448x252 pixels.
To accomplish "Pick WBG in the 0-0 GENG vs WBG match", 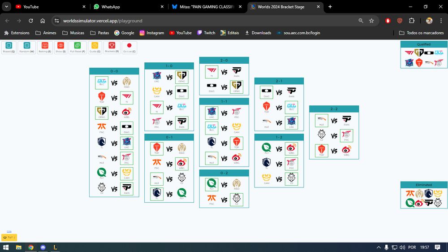I will pyautogui.click(x=127, y=113).
